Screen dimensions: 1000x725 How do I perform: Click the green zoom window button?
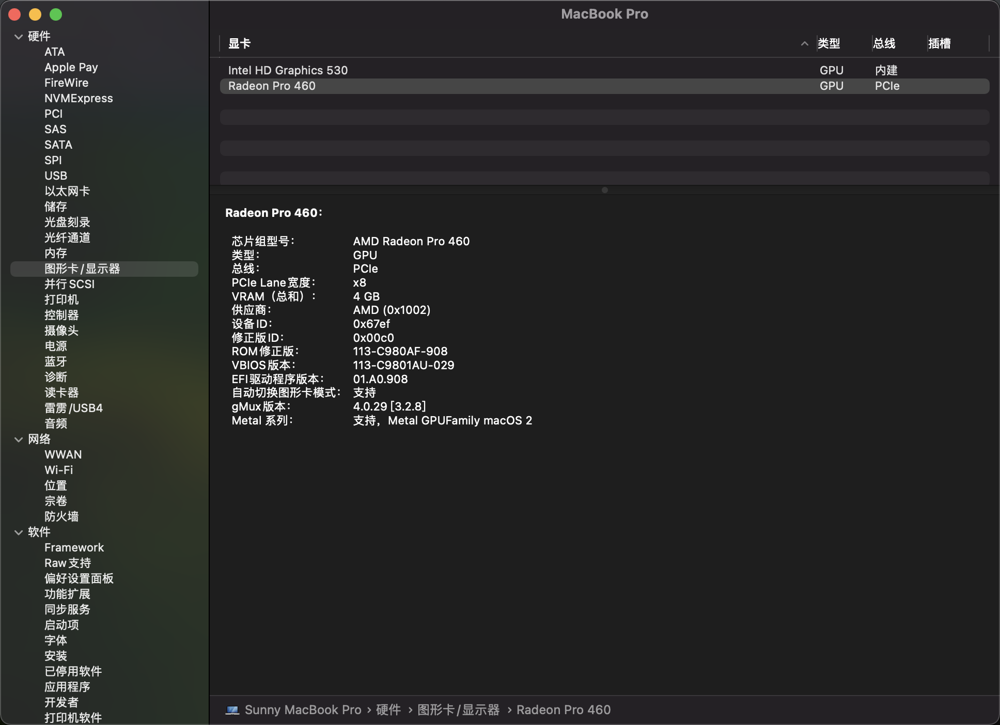[x=56, y=14]
